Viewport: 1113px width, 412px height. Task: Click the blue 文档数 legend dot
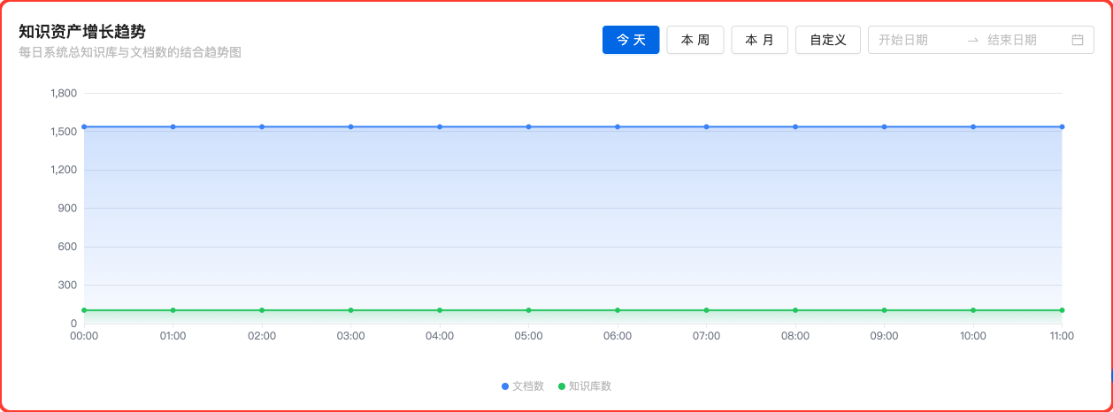505,386
